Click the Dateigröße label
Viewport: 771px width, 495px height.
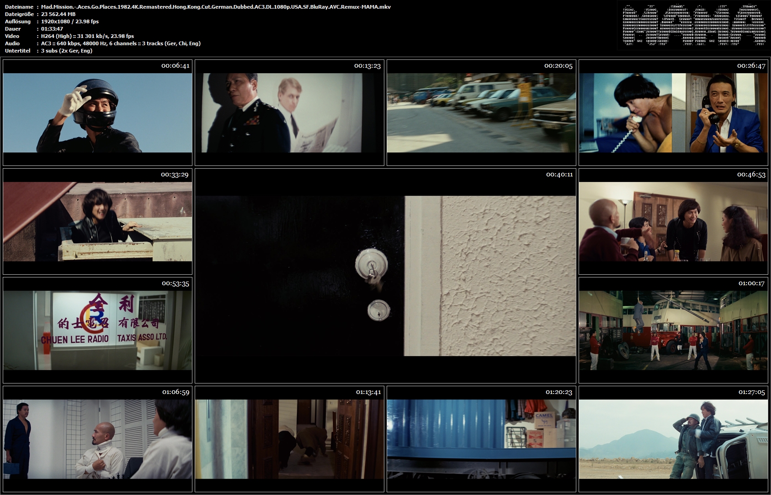click(x=19, y=14)
